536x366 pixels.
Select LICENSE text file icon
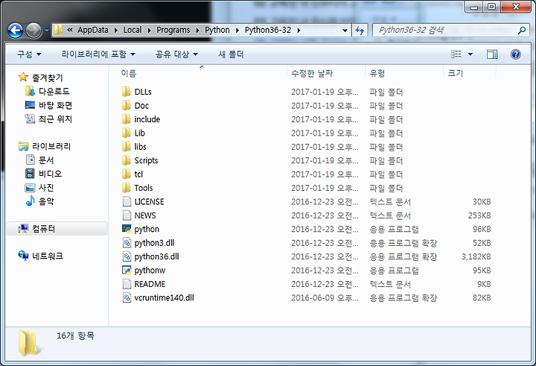[x=127, y=201]
